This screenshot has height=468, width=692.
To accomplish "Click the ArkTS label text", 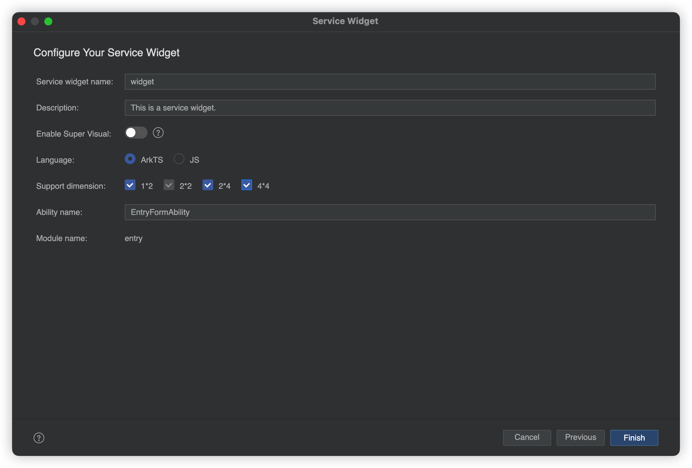I will [x=152, y=160].
